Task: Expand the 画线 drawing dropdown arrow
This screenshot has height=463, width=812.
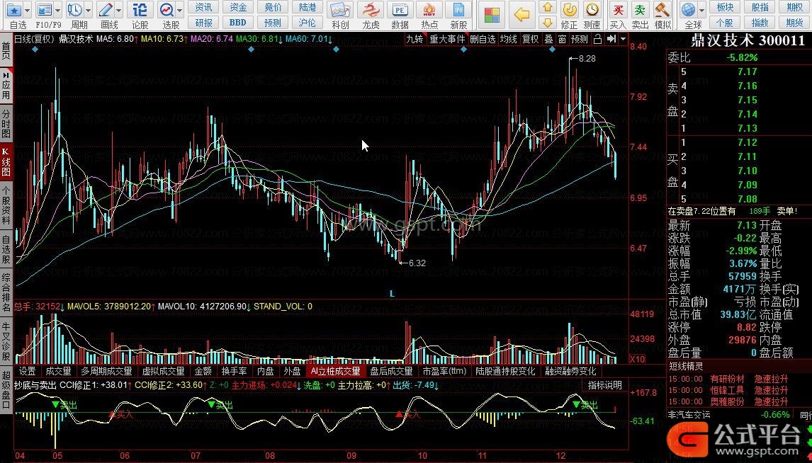Action: [119, 10]
